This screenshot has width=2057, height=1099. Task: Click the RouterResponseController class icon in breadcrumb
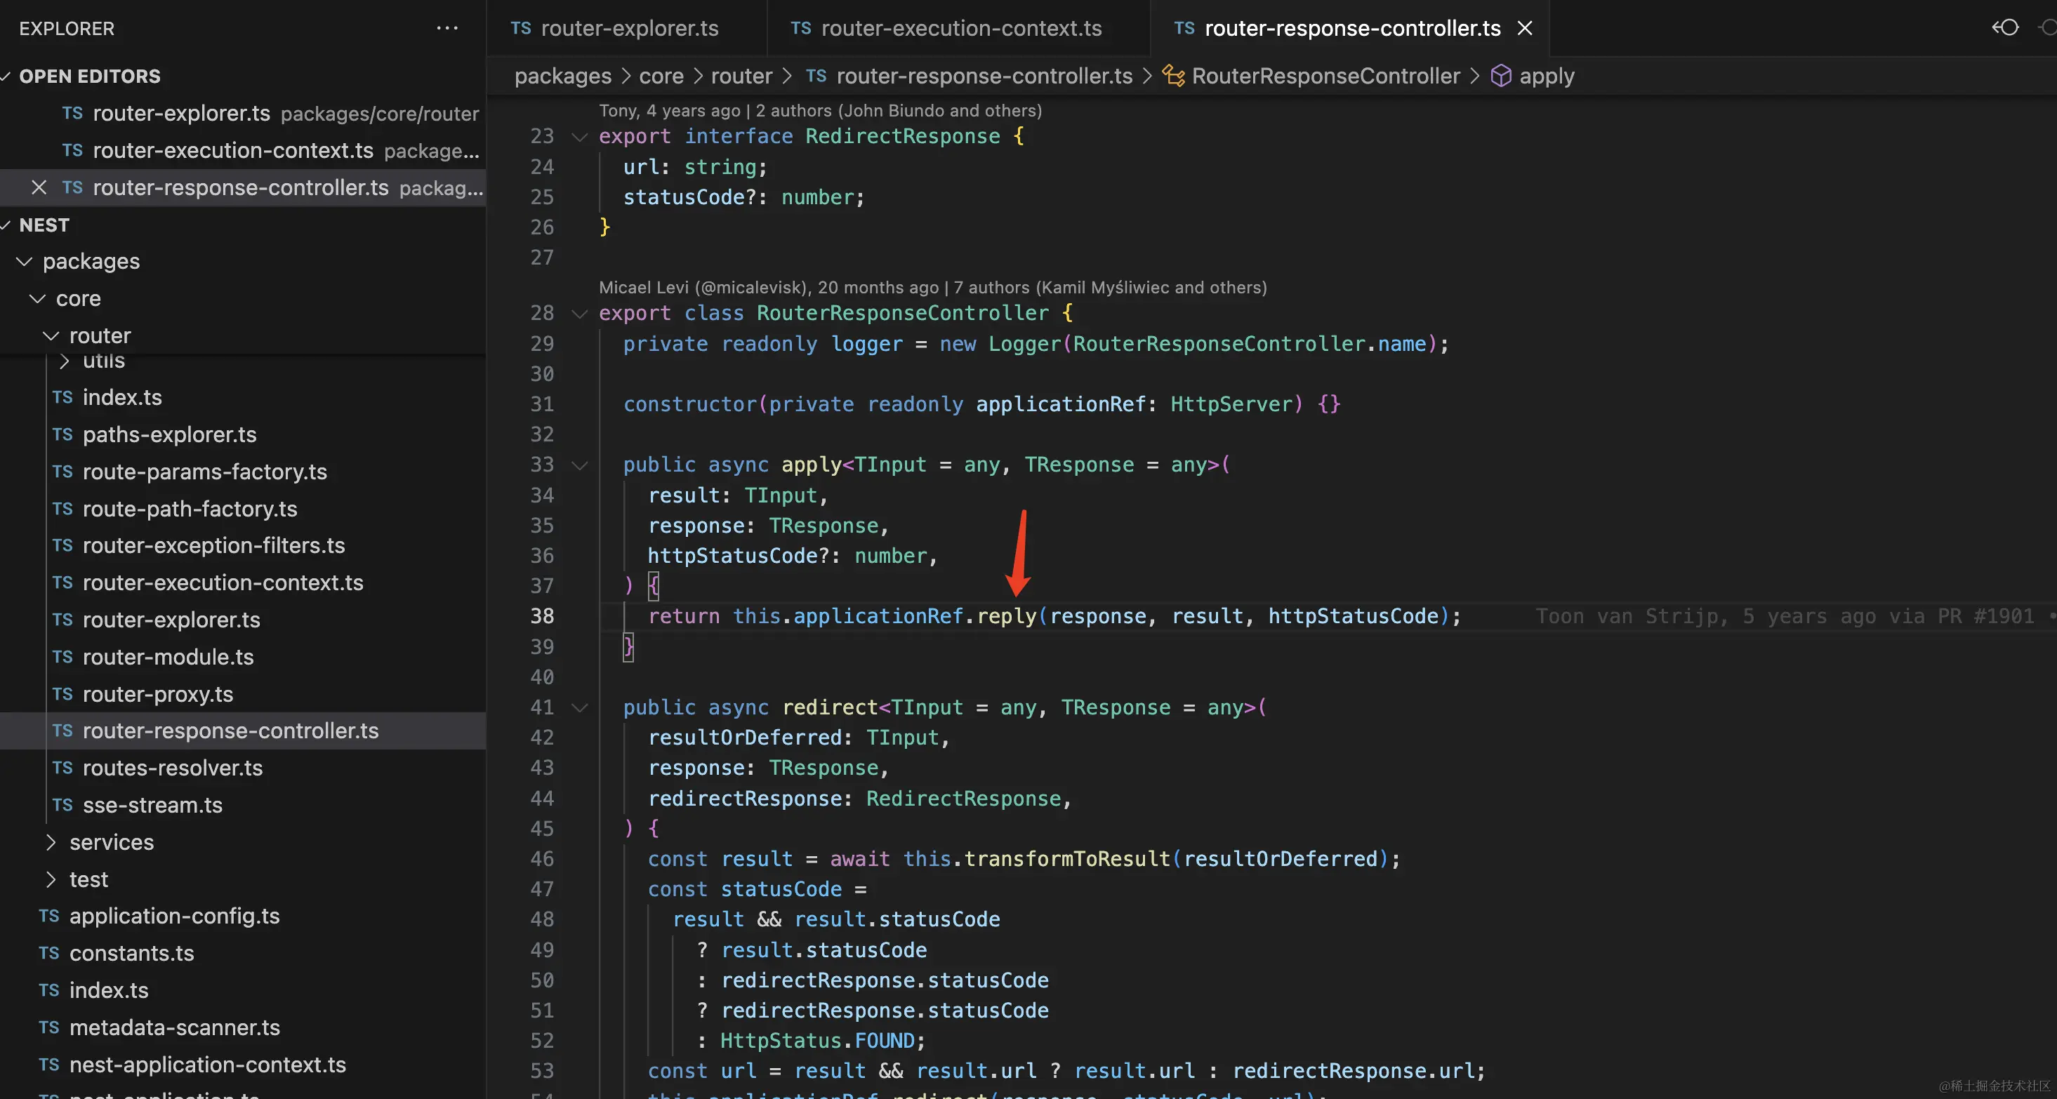click(1173, 76)
